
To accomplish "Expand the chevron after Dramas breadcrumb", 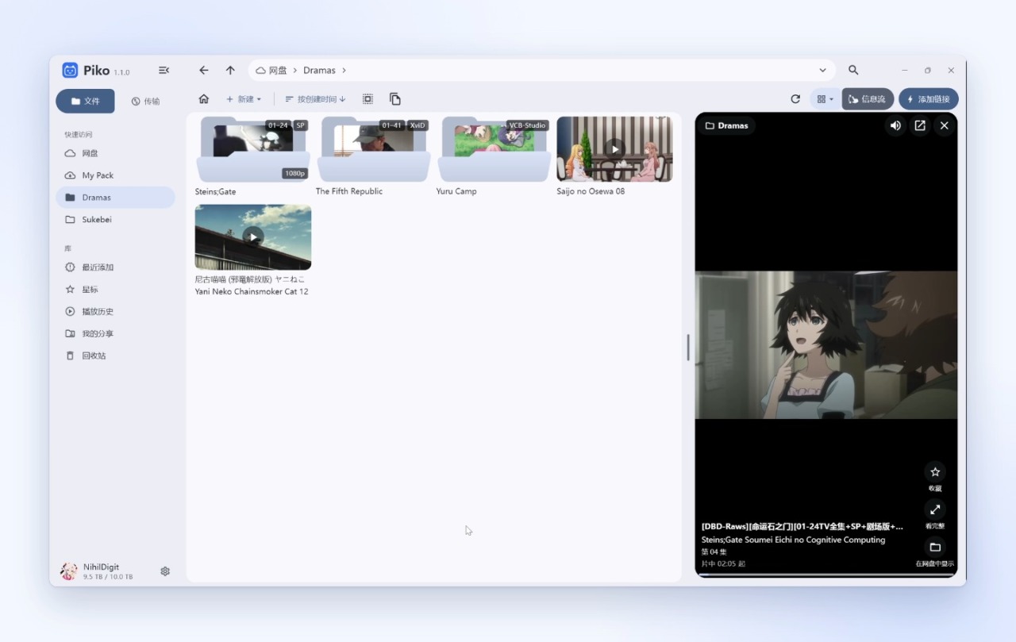I will point(344,71).
